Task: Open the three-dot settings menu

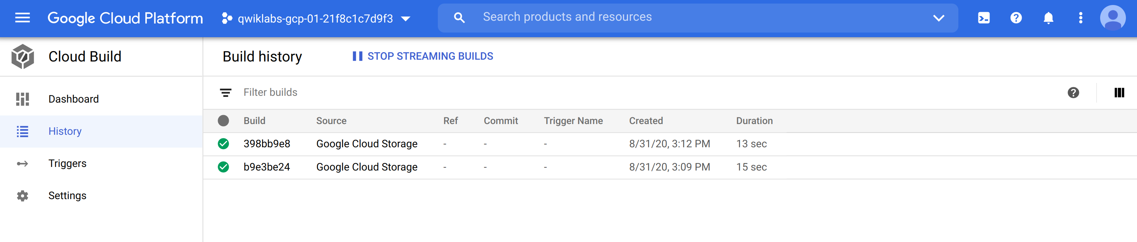Action: coord(1080,18)
